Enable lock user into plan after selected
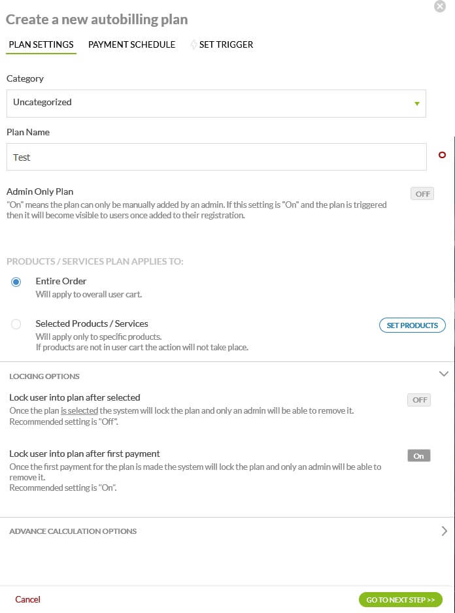Viewport: 455px width, 613px height. pyautogui.click(x=419, y=400)
